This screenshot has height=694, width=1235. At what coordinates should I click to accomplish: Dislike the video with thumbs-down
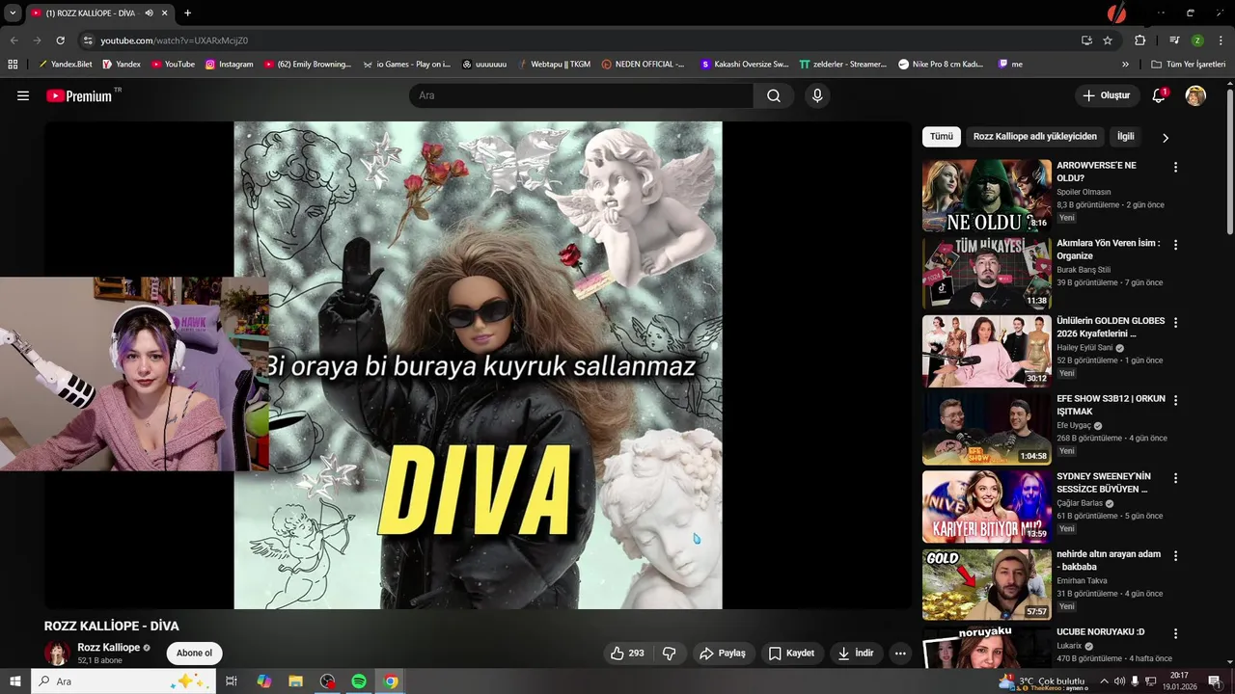(x=670, y=653)
